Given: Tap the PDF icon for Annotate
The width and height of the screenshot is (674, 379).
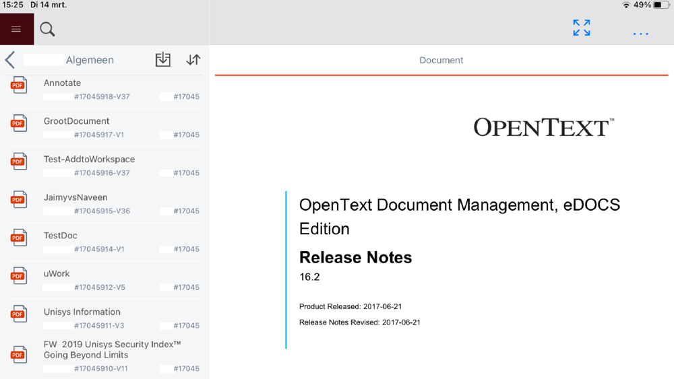Looking at the screenshot, I should pyautogui.click(x=18, y=85).
